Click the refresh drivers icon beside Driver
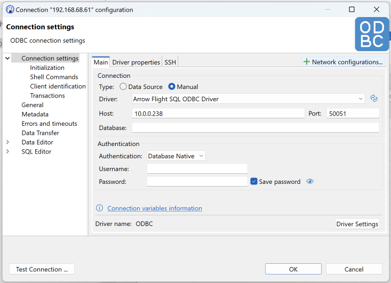This screenshot has width=391, height=283. point(374,99)
